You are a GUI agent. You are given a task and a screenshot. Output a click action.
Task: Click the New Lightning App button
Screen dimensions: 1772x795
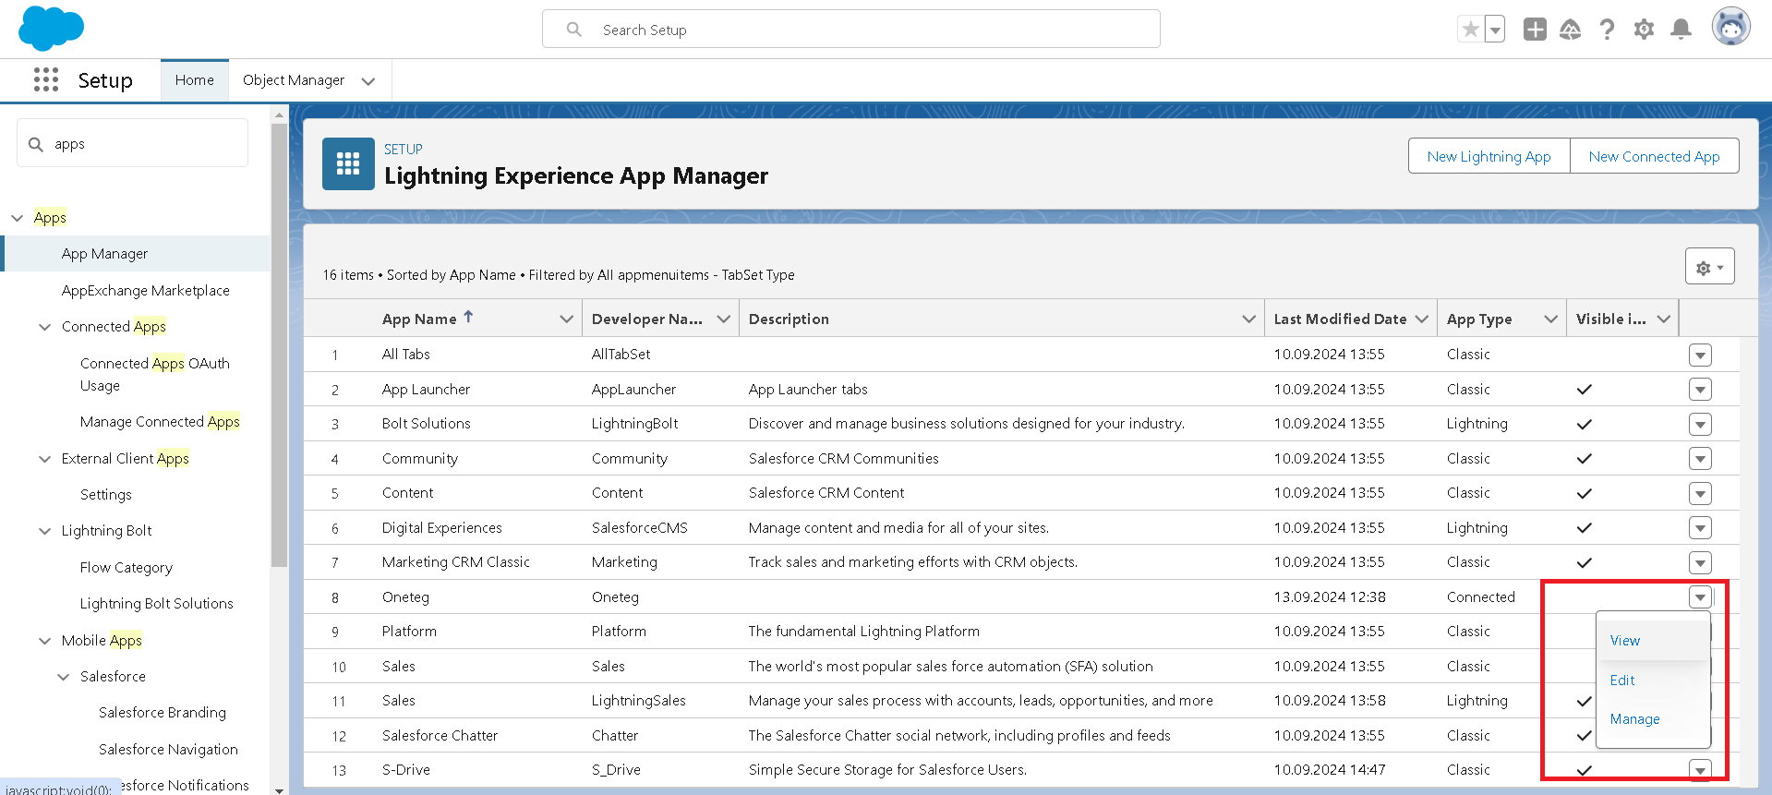tap(1489, 156)
